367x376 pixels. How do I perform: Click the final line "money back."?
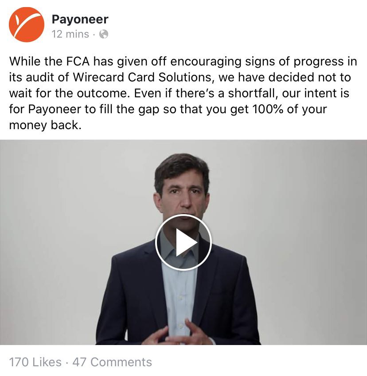pos(45,125)
